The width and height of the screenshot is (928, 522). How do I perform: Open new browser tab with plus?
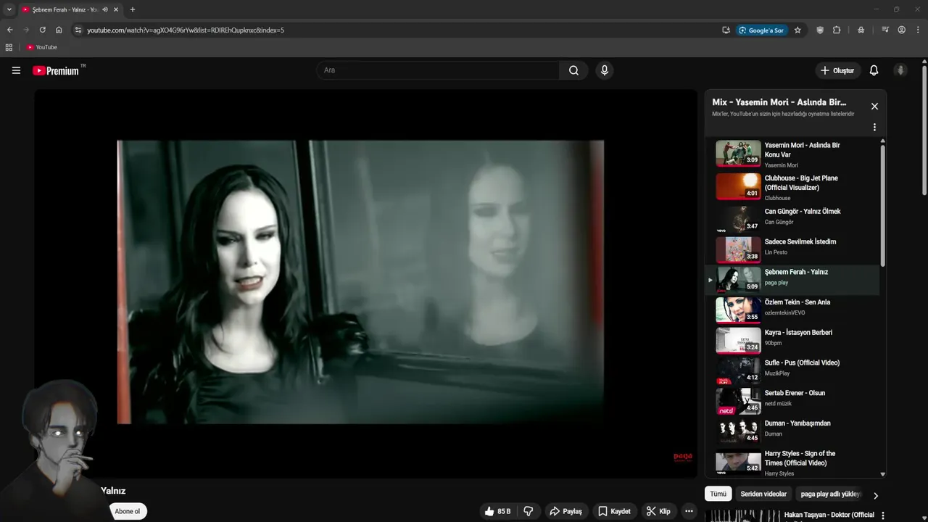pyautogui.click(x=132, y=9)
